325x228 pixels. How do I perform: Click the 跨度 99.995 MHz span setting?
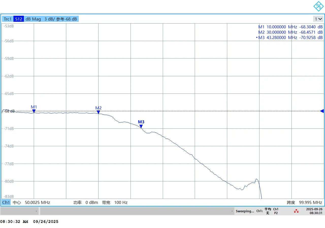[x=304, y=202]
